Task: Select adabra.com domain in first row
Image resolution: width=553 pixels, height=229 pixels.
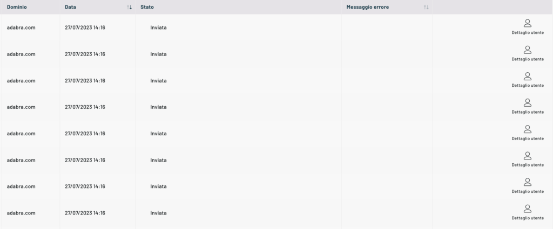Action: pos(21,27)
